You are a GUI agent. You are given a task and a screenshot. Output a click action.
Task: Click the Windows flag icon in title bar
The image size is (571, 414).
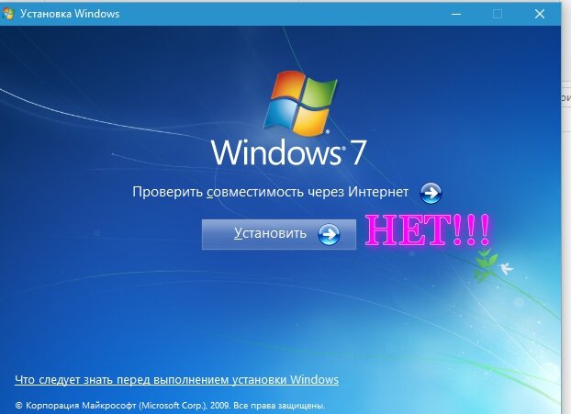click(7, 14)
